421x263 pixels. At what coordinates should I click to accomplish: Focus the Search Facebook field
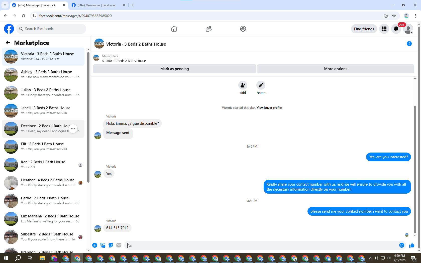(x=51, y=29)
